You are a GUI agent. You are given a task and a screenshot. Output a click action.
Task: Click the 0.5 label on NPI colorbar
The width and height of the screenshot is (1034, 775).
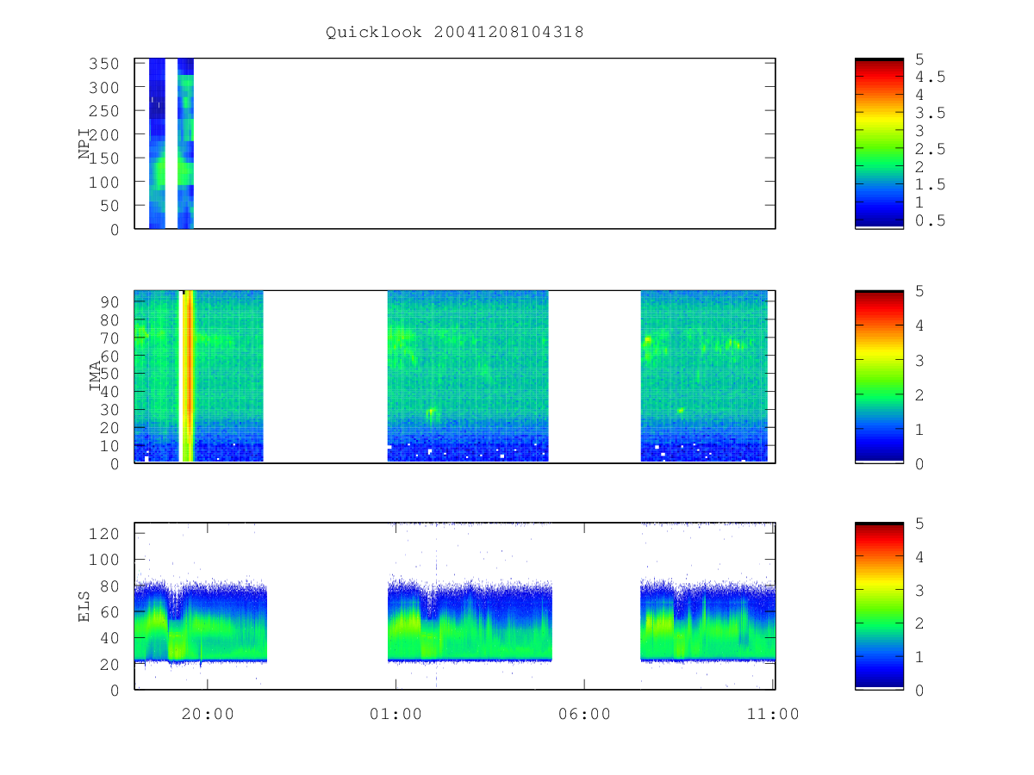pos(930,220)
